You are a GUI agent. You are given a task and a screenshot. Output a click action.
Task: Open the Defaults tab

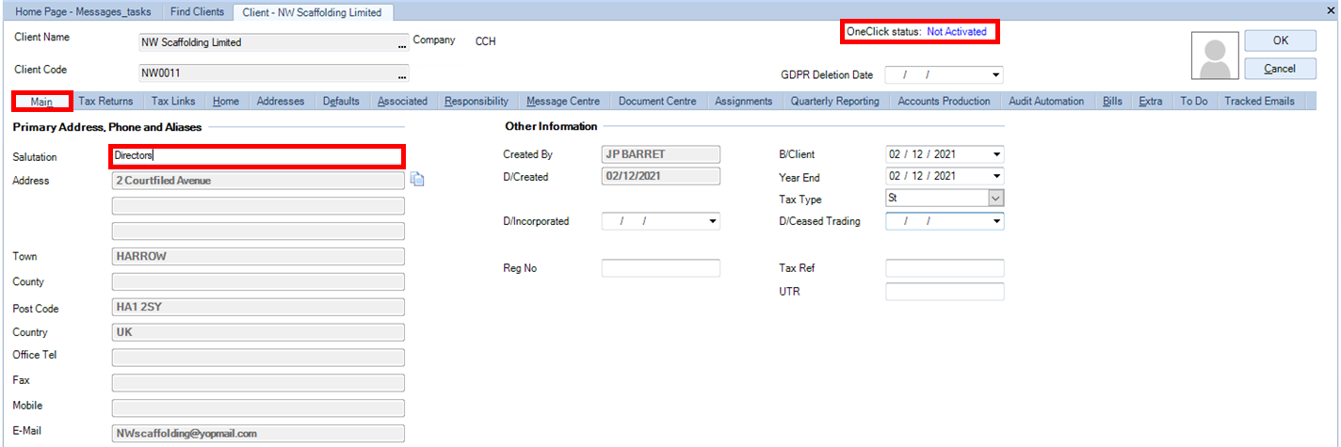pos(341,101)
